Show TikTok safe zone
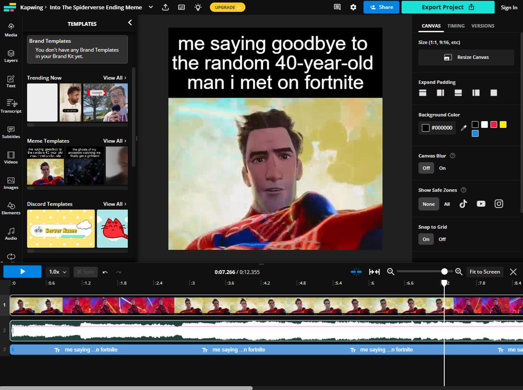The width and height of the screenshot is (523, 390). [463, 204]
